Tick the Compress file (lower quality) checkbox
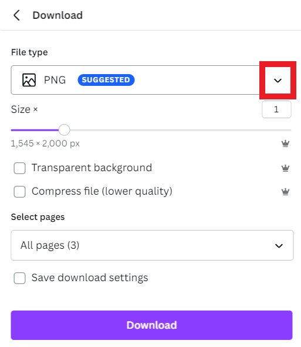 (19, 192)
